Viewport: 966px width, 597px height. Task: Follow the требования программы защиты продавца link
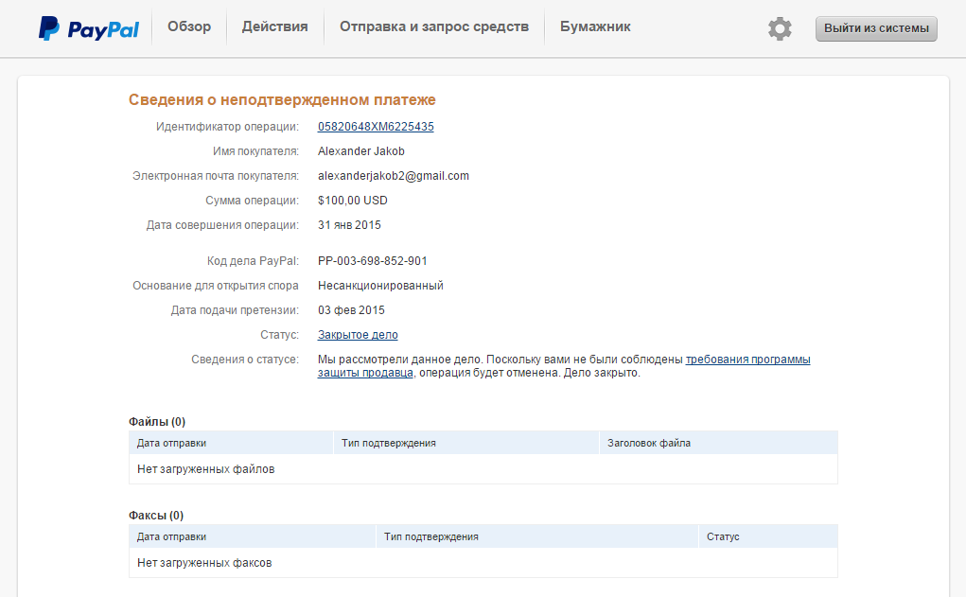click(747, 360)
